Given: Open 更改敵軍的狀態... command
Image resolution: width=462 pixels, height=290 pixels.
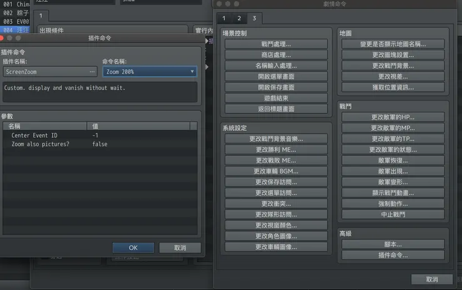Looking at the screenshot, I should pos(393,150).
